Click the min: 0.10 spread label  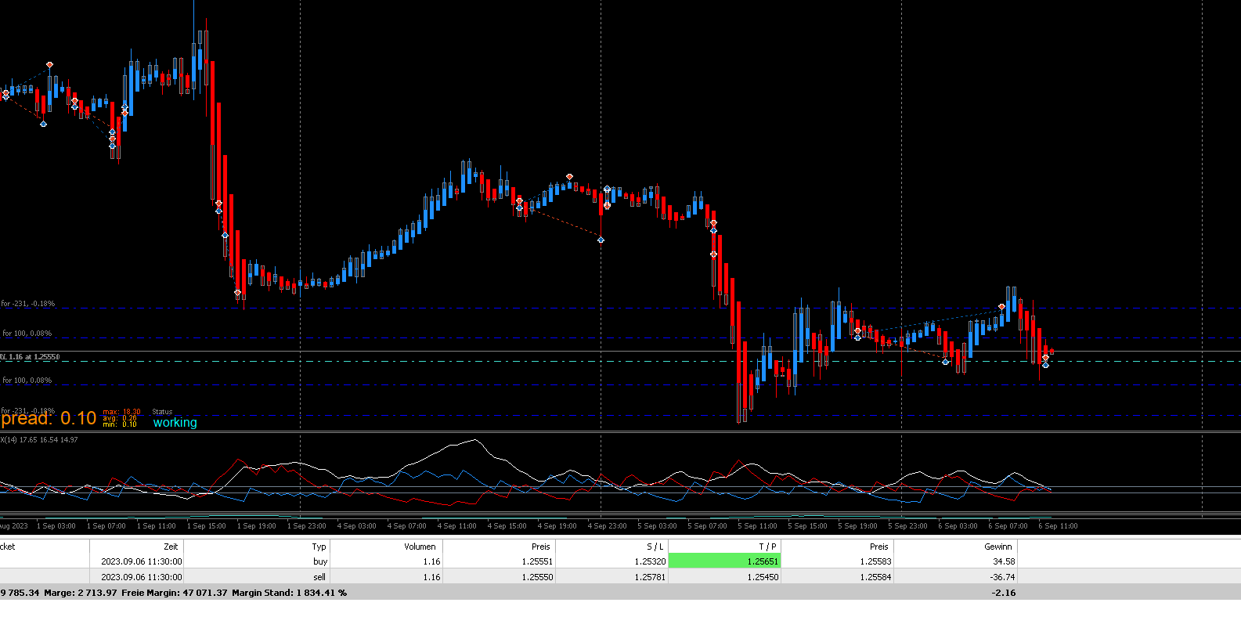tap(120, 424)
